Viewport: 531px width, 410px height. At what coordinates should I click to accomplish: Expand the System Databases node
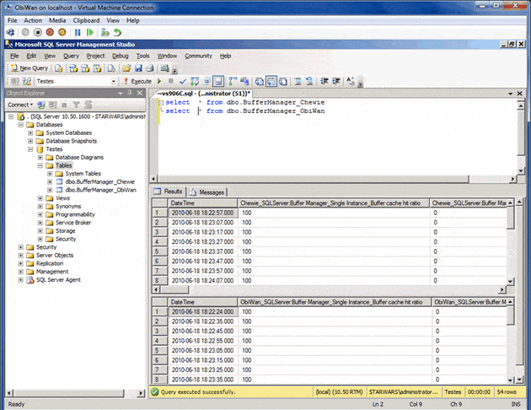30,132
